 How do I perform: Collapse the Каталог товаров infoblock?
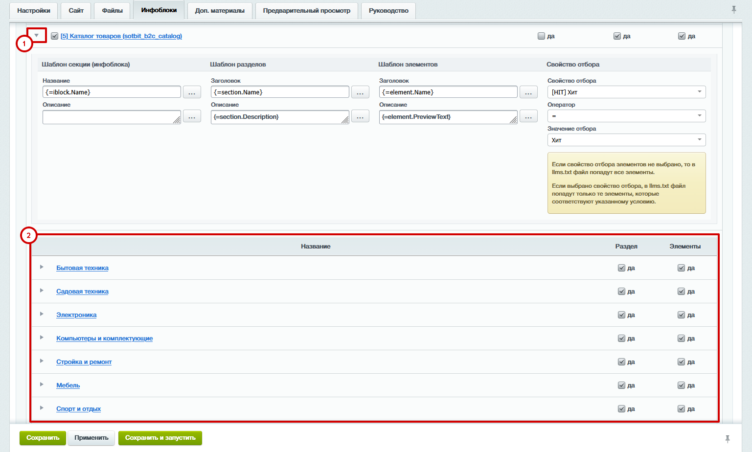[x=37, y=35]
